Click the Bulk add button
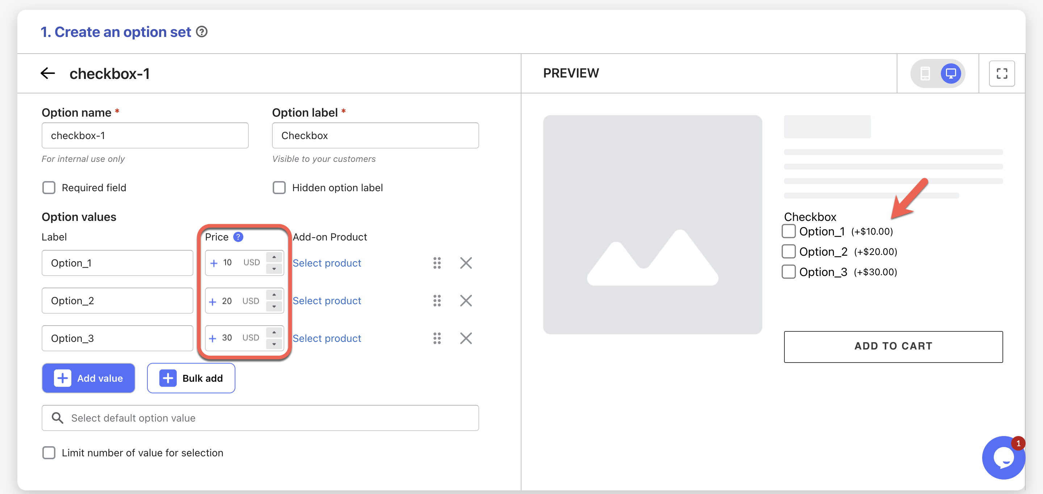Viewport: 1043px width, 494px height. [x=191, y=378]
